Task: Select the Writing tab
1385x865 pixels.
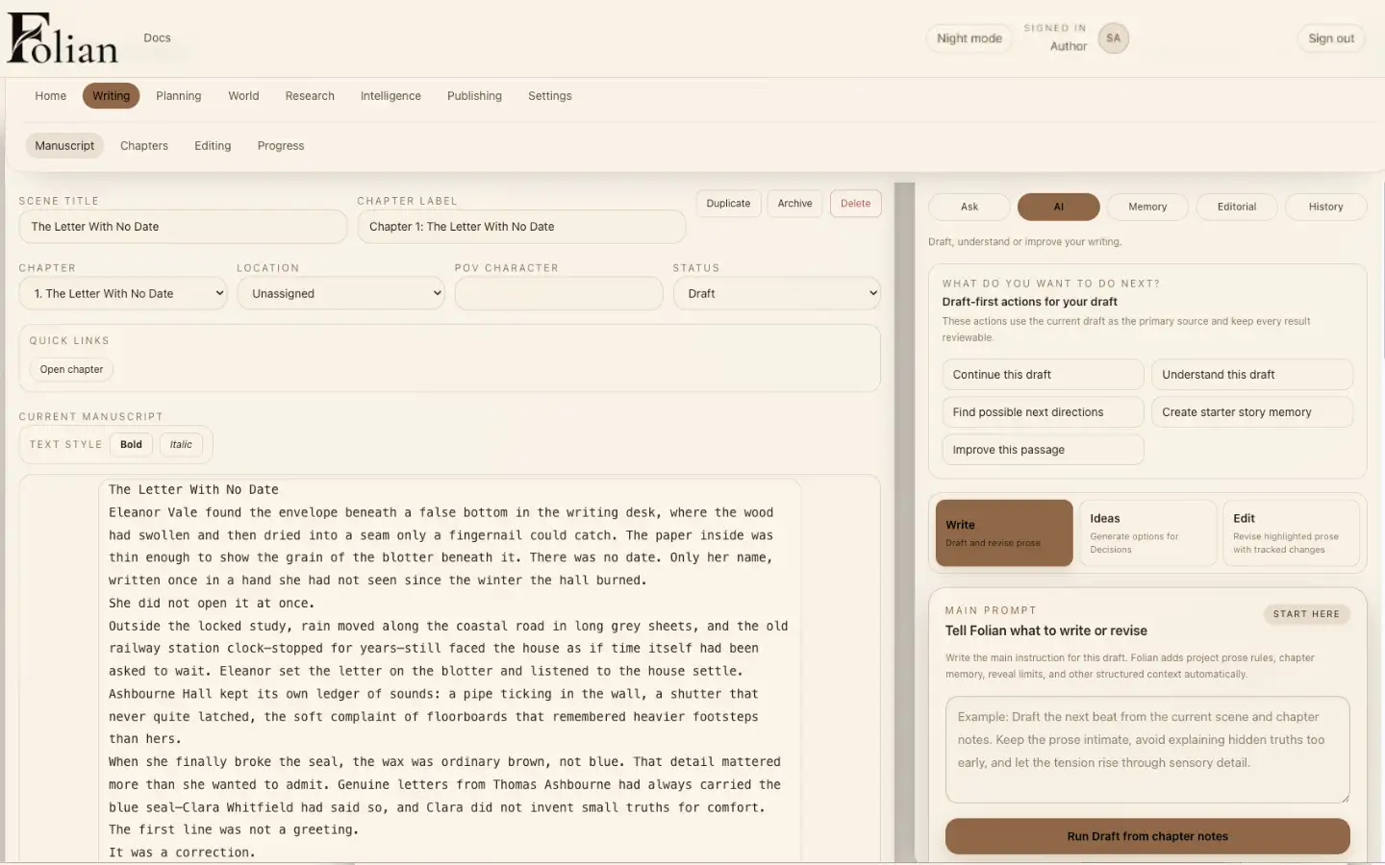Action: [111, 96]
